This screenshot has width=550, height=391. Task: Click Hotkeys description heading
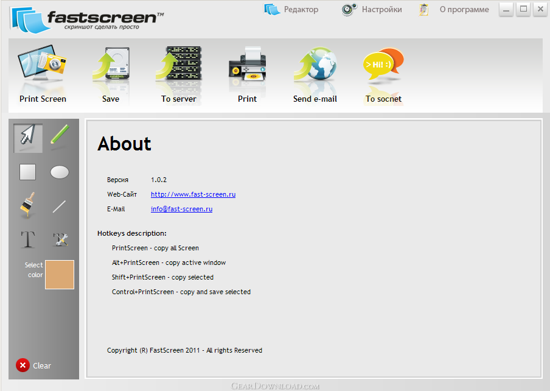pyautogui.click(x=132, y=233)
